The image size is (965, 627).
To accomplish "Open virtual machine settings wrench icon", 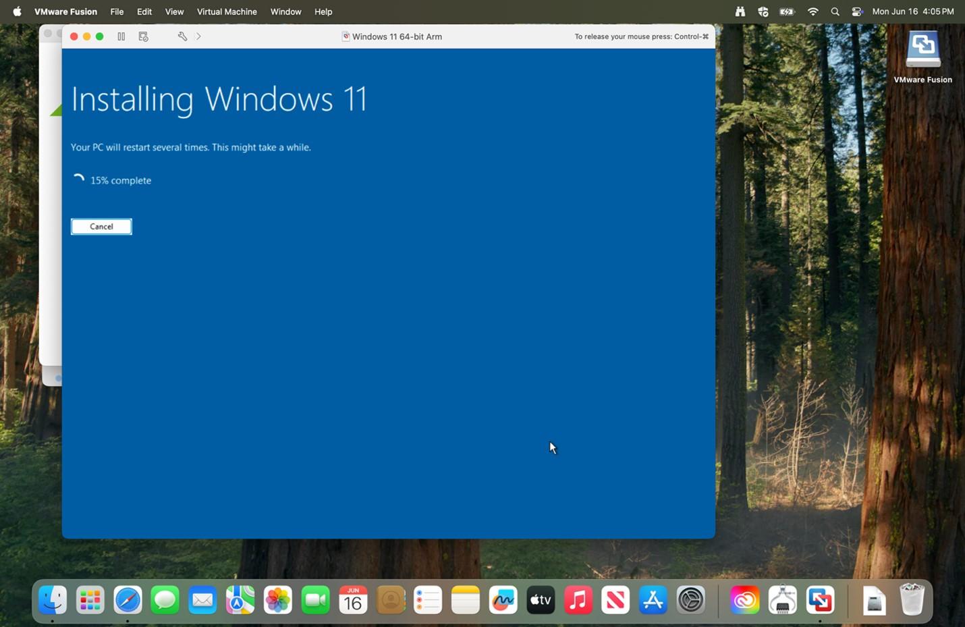I will pyautogui.click(x=182, y=36).
